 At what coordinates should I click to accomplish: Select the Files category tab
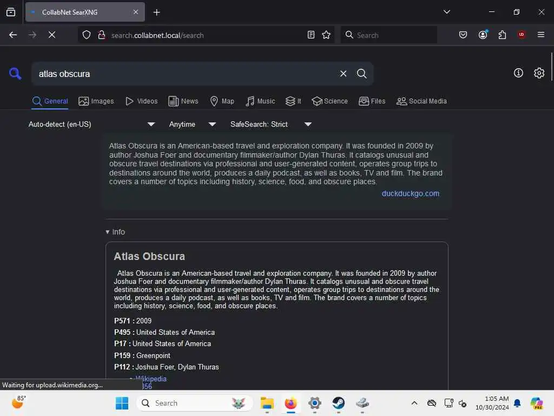click(x=372, y=101)
